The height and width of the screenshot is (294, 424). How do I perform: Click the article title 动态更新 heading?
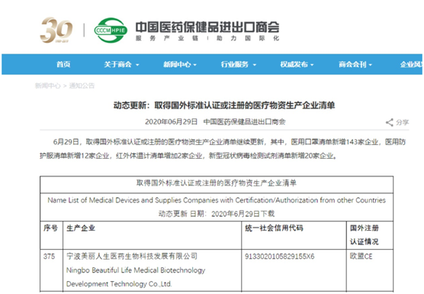click(x=224, y=105)
